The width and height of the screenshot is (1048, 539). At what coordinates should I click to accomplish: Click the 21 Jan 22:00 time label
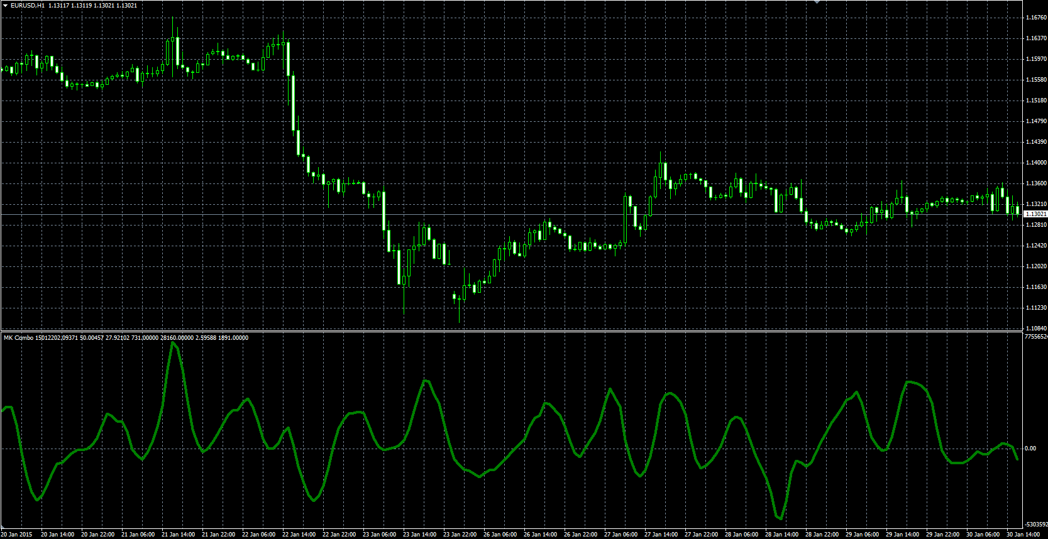(x=218, y=535)
